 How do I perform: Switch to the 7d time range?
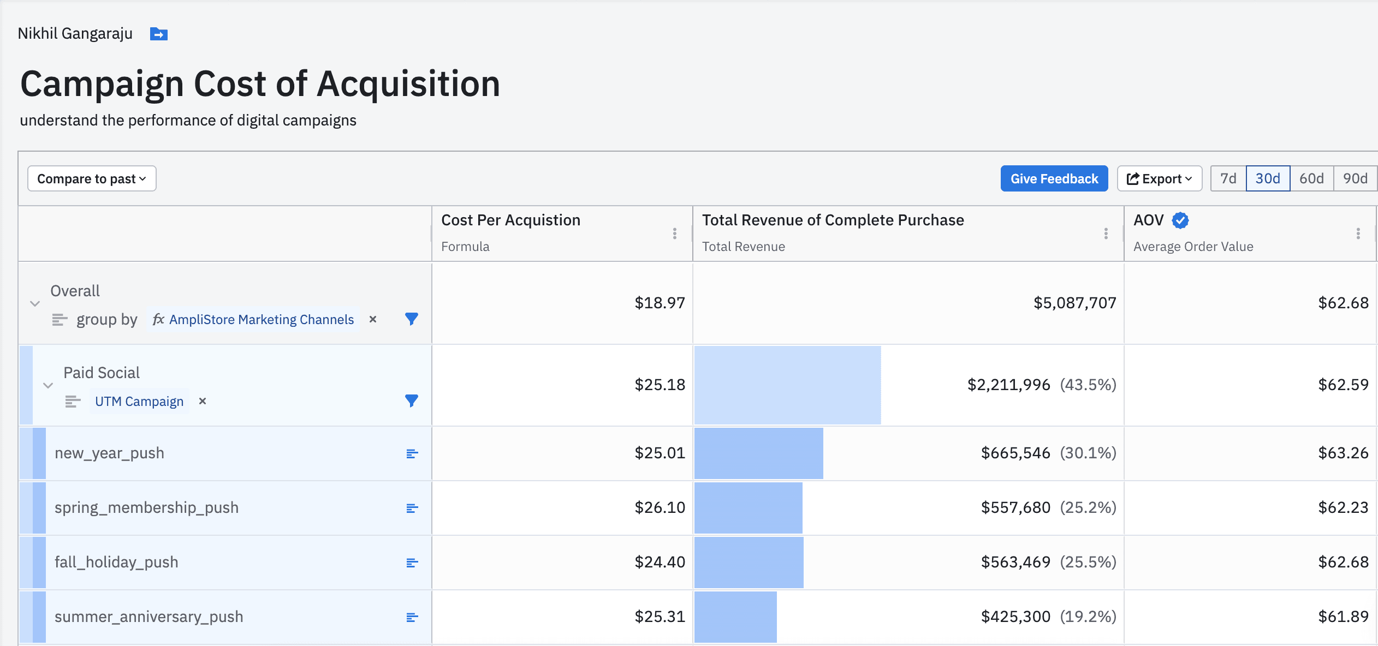click(1229, 178)
